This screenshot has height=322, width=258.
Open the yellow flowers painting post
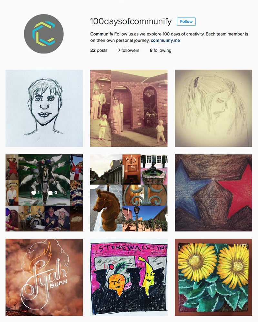point(213,278)
